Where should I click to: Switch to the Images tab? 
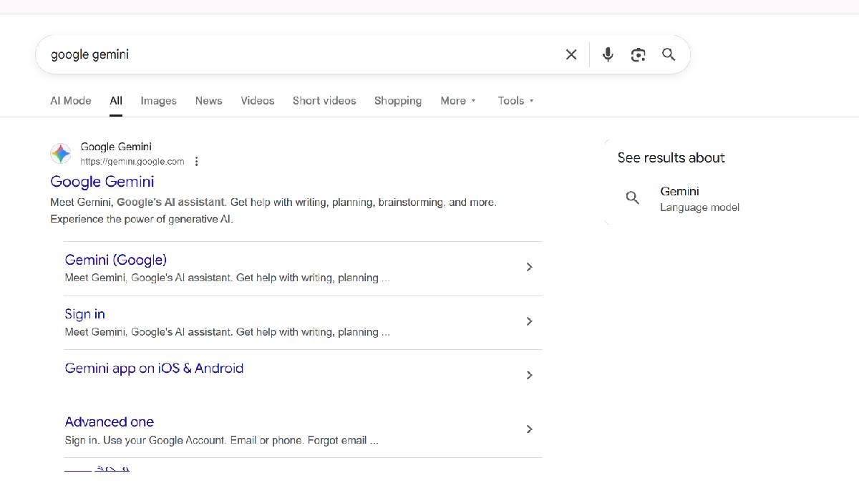[x=158, y=101]
